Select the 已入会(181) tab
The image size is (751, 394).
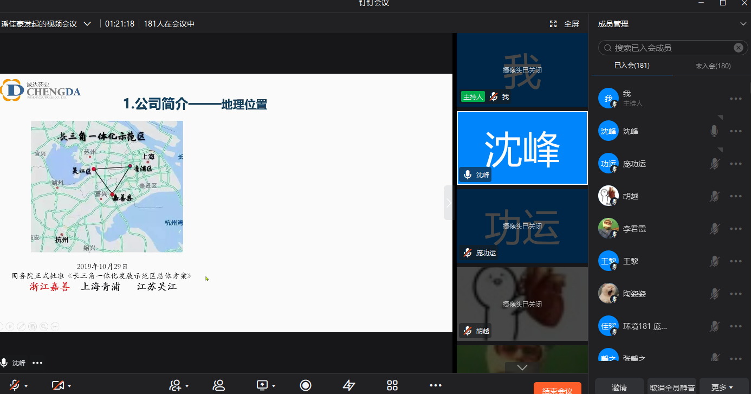coord(632,66)
